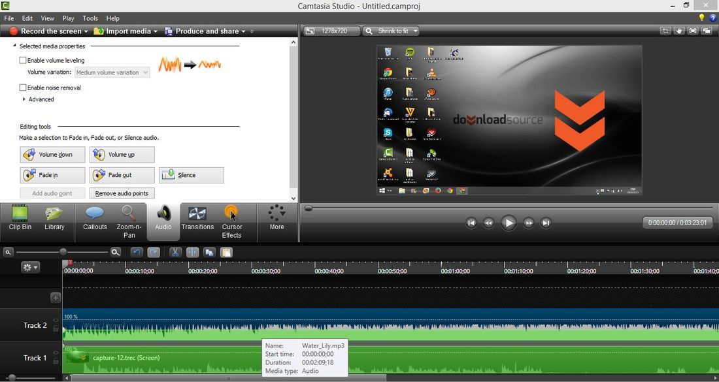Click the detach preview window icon
Image resolution: width=719 pixels, height=382 pixels.
(707, 31)
